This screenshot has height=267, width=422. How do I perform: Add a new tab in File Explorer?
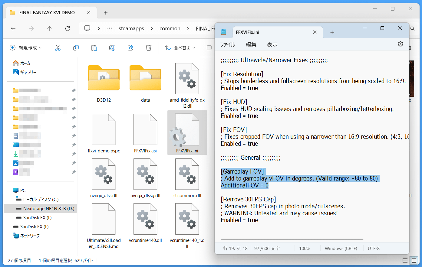[x=106, y=13]
